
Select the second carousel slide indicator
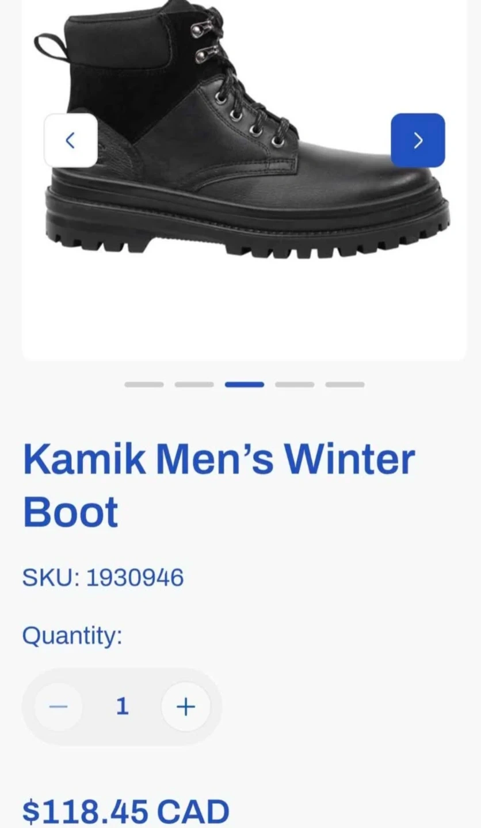(x=194, y=385)
